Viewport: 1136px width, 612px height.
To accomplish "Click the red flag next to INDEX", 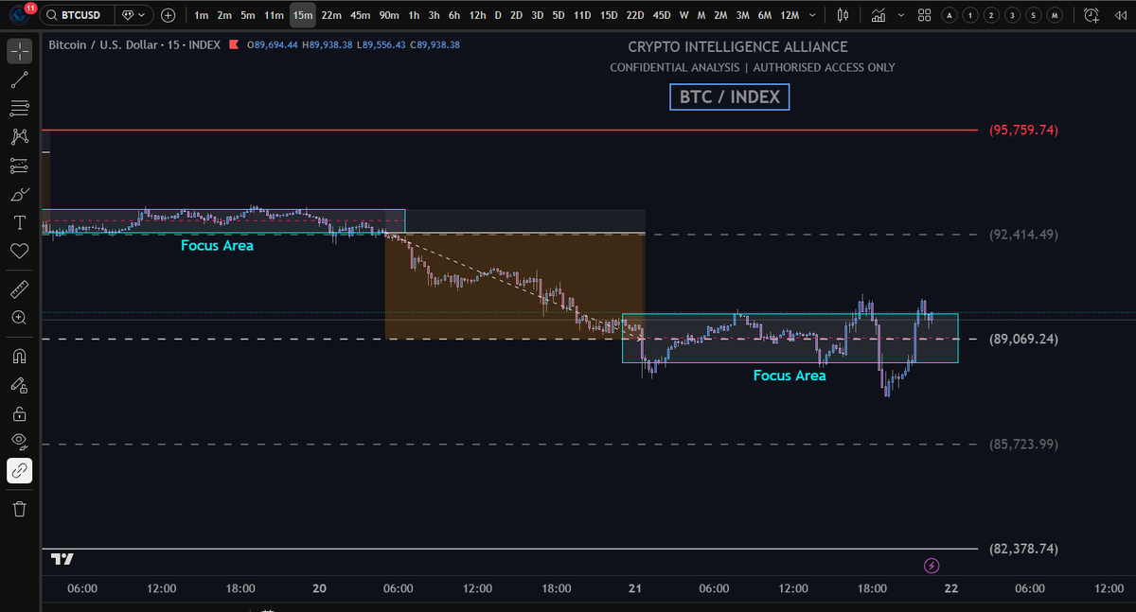I will tap(236, 44).
